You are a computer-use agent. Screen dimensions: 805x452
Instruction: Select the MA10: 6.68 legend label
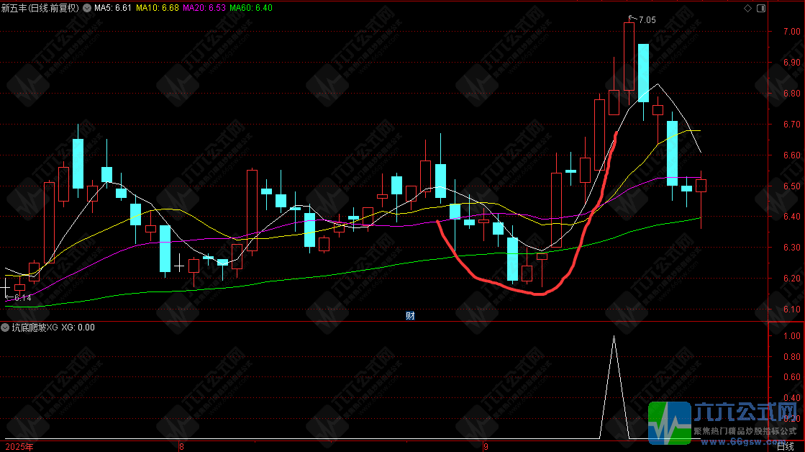coord(158,8)
